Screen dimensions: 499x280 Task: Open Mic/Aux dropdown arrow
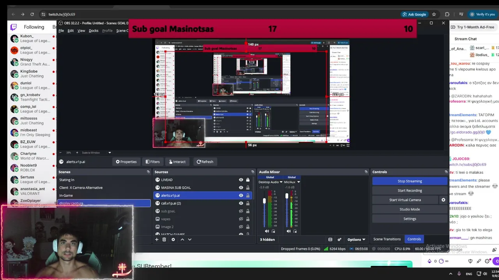(299, 182)
